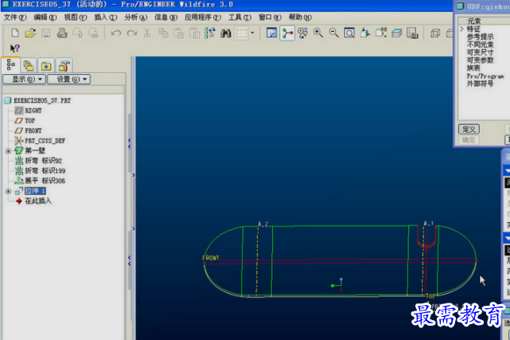
Task: Open the saved view list icon
Action: (x=381, y=33)
